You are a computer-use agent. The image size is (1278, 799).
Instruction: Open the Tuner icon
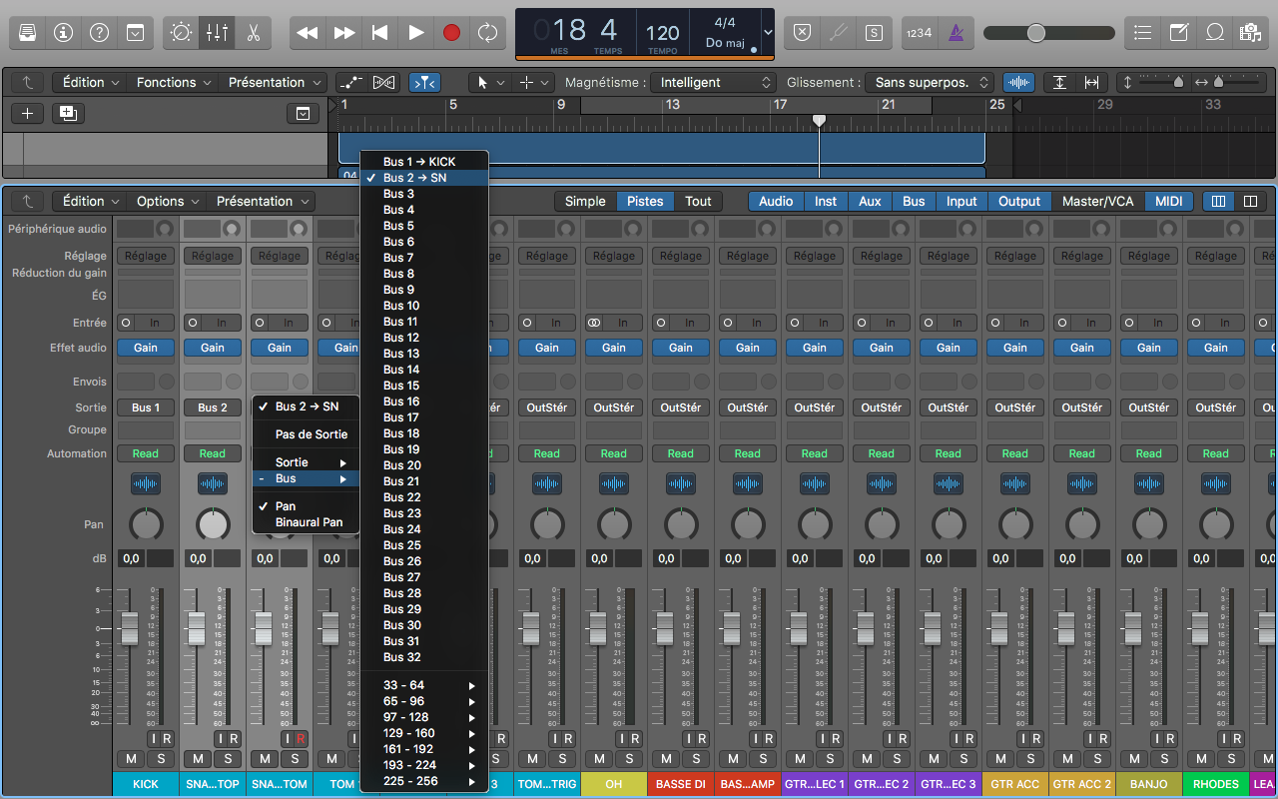click(839, 32)
